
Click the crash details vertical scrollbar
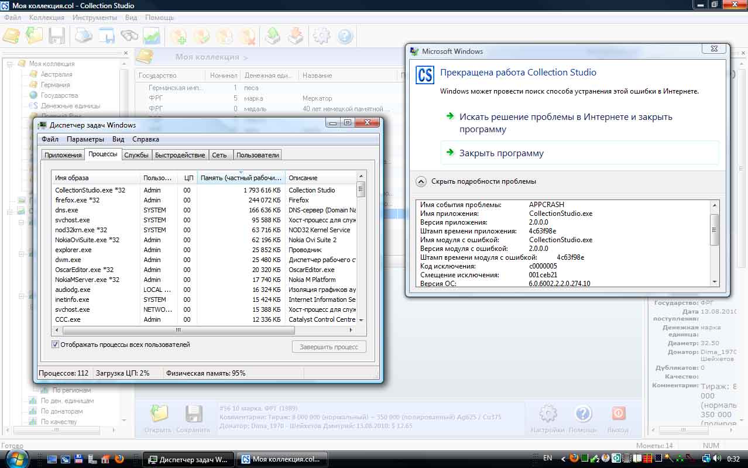click(x=714, y=244)
